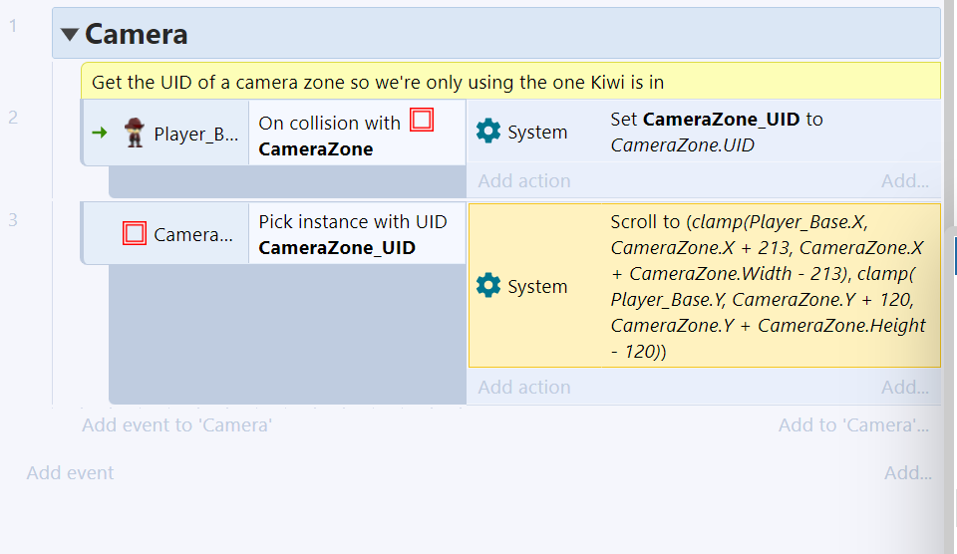Select the Pick instance with UID condition
Viewport: 957px width, 554px height.
pyautogui.click(x=357, y=234)
